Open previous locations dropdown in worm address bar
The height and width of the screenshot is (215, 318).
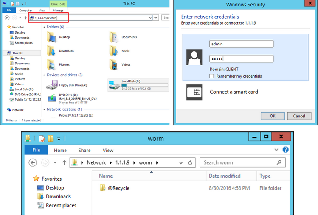click(x=181, y=163)
